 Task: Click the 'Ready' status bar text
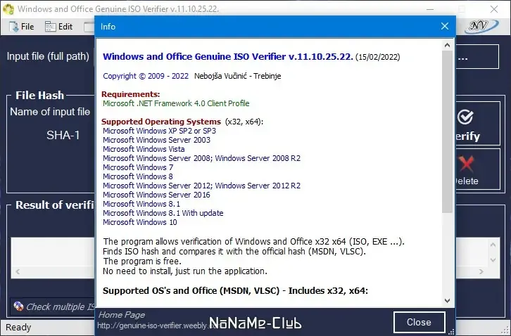(x=18, y=328)
